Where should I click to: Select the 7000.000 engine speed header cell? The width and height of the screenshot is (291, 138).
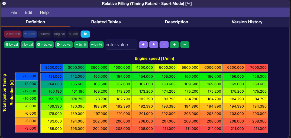pyautogui.click(x=257, y=68)
